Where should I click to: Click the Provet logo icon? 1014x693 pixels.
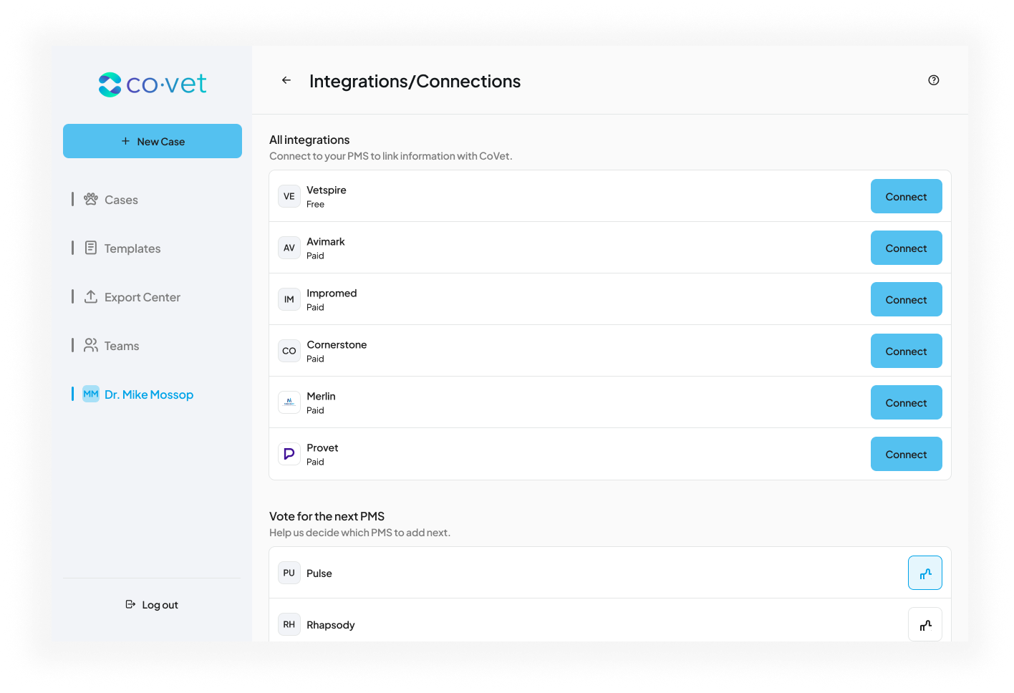pos(289,454)
